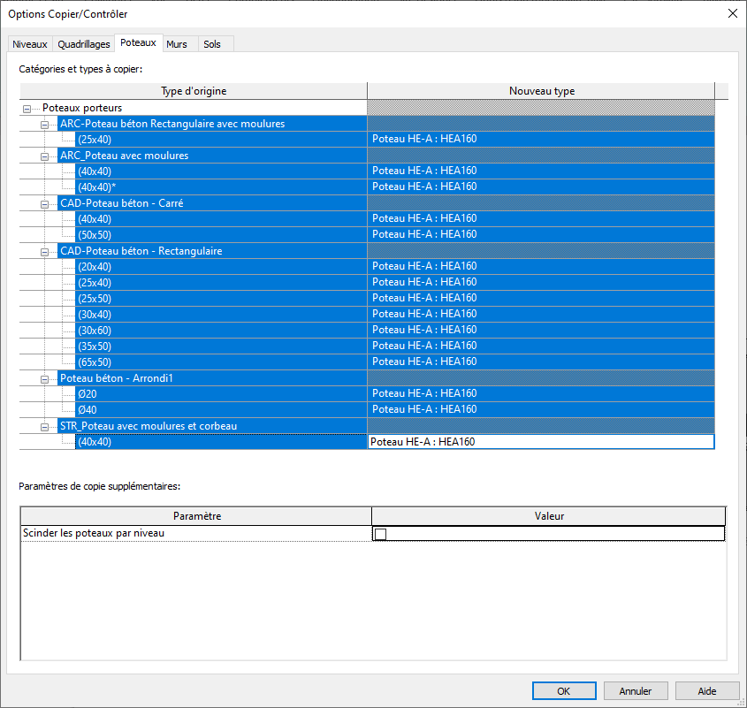
Task: Click the Nouveau type column header
Action: click(541, 91)
